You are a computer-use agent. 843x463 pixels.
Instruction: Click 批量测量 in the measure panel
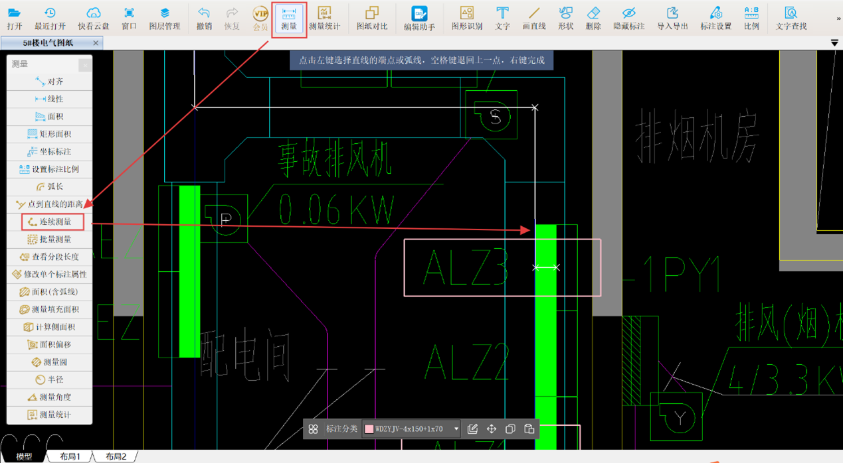pos(50,239)
